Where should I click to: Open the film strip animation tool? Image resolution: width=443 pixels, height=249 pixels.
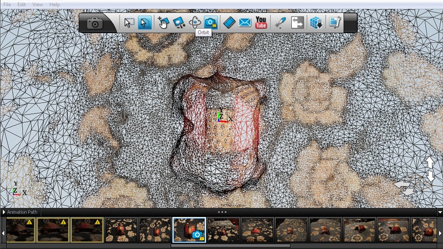pyautogui.click(x=229, y=23)
